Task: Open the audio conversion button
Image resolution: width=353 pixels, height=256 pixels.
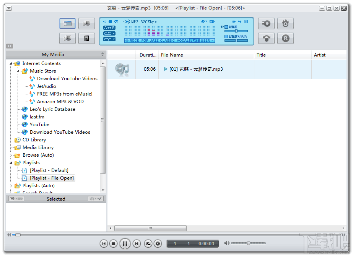Action: (266, 38)
